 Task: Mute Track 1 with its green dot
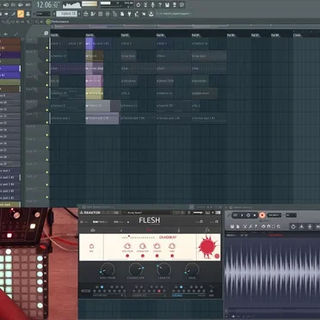(x=47, y=48)
